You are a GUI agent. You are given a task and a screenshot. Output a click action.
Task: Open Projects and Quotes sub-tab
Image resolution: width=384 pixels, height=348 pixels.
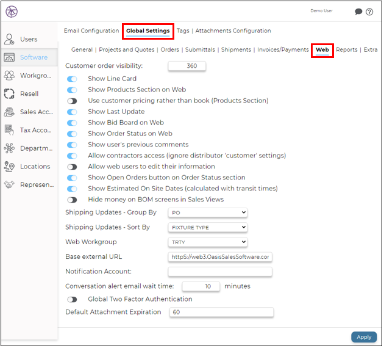tap(127, 49)
